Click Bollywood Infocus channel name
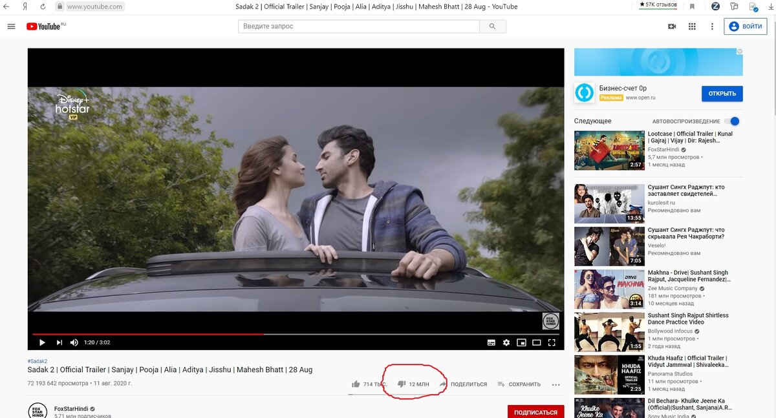Viewport: 776px width, 418px height. point(670,331)
